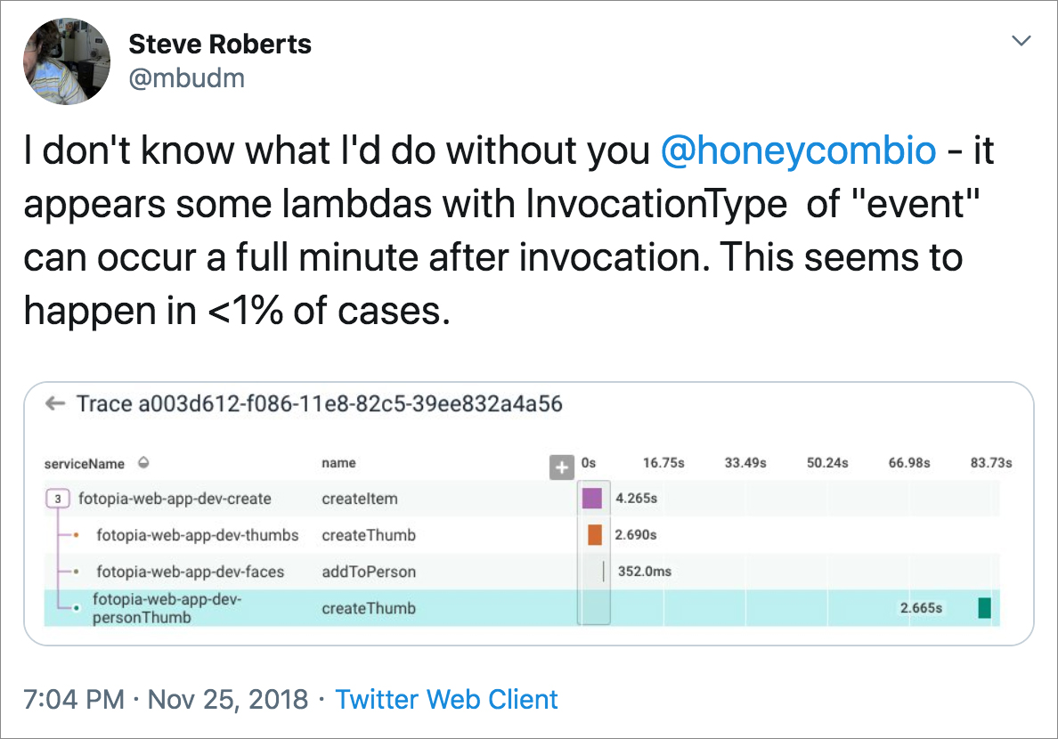Select the fotopia-web-app-dev-personThumb row
Screen dimensions: 1058x739
[x=167, y=608]
